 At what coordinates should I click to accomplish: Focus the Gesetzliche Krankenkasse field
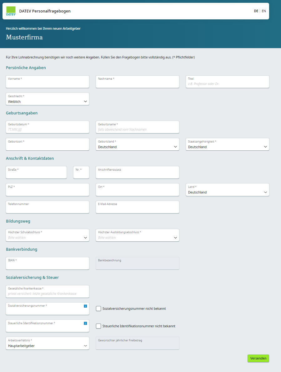tap(48, 291)
